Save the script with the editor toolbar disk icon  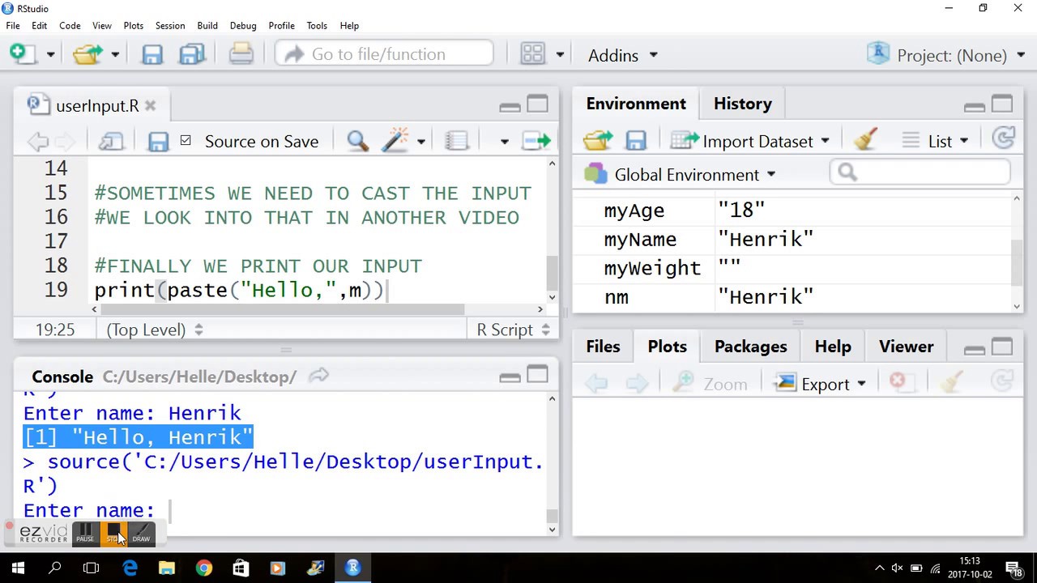tap(158, 141)
